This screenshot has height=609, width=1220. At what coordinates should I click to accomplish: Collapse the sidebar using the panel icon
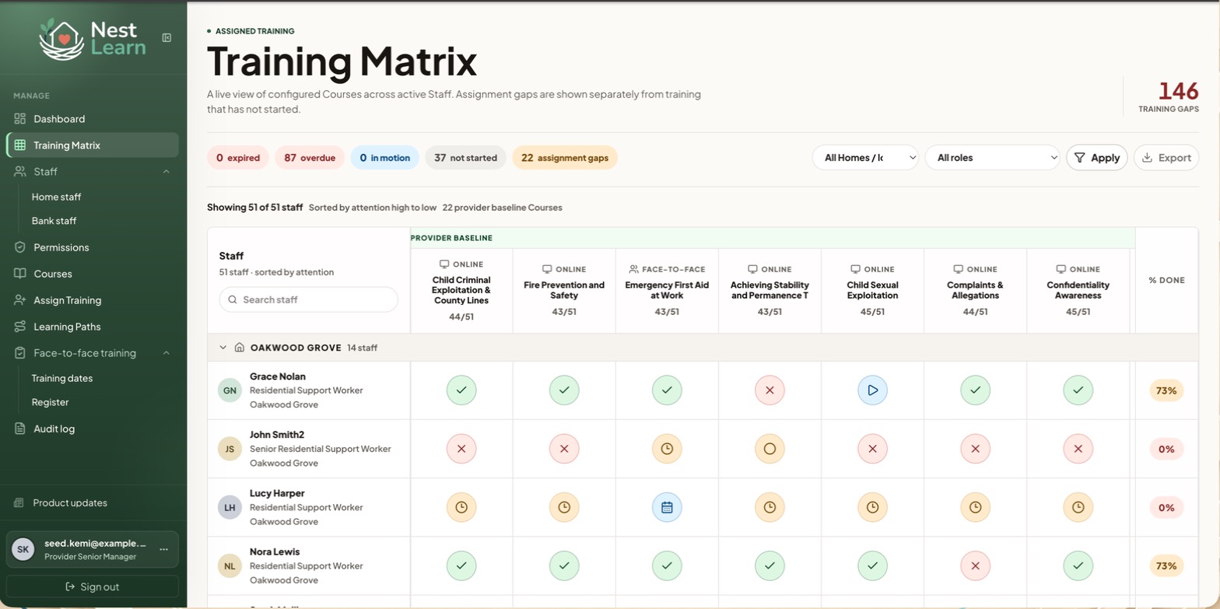coord(167,37)
